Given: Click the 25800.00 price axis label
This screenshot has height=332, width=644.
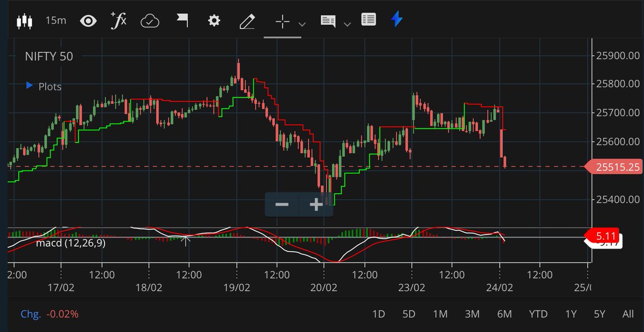Looking at the screenshot, I should pyautogui.click(x=617, y=84).
